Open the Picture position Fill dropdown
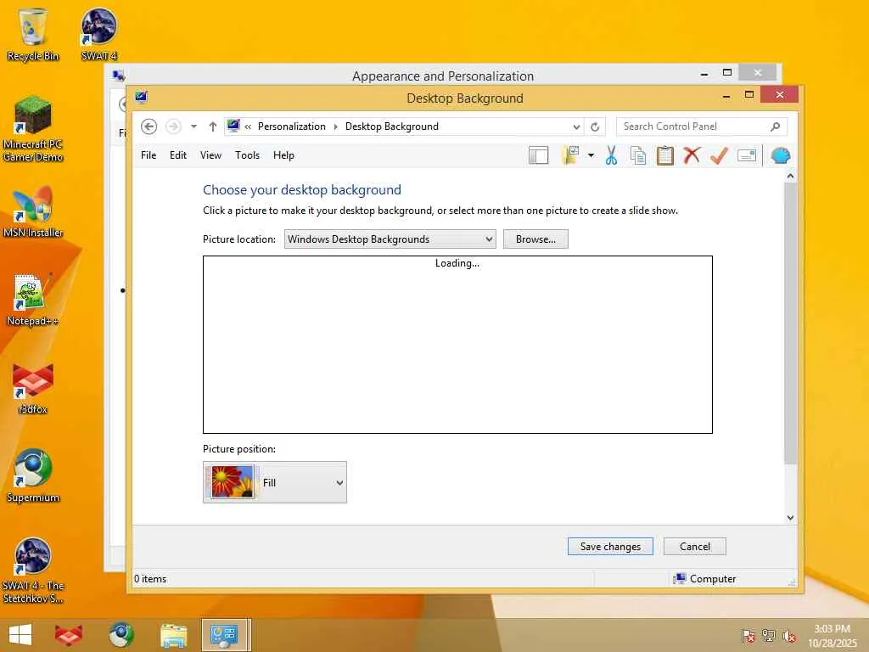869x652 pixels. point(275,482)
